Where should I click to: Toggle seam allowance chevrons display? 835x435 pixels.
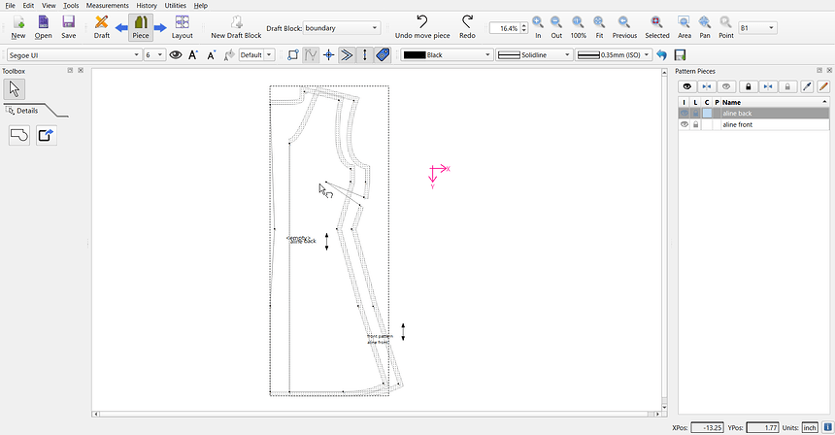click(347, 54)
